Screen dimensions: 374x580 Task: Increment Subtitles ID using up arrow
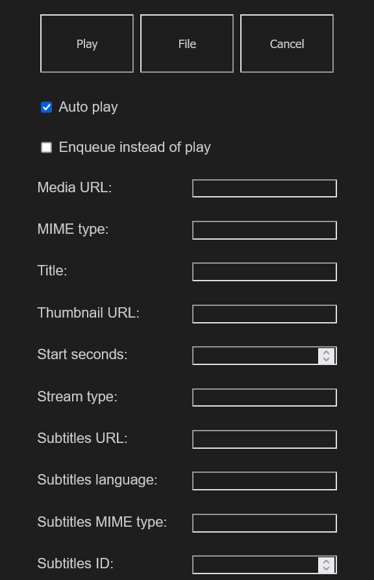[327, 561]
